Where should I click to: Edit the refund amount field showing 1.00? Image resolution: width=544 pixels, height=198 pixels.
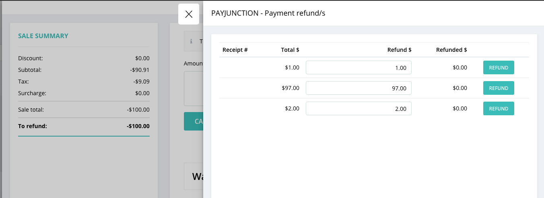click(359, 67)
